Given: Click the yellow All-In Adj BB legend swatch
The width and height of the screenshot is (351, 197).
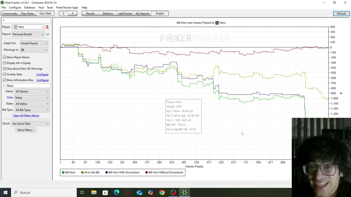Looking at the screenshot, I should pyautogui.click(x=82, y=172).
